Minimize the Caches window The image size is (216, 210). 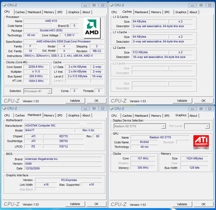tap(192, 5)
